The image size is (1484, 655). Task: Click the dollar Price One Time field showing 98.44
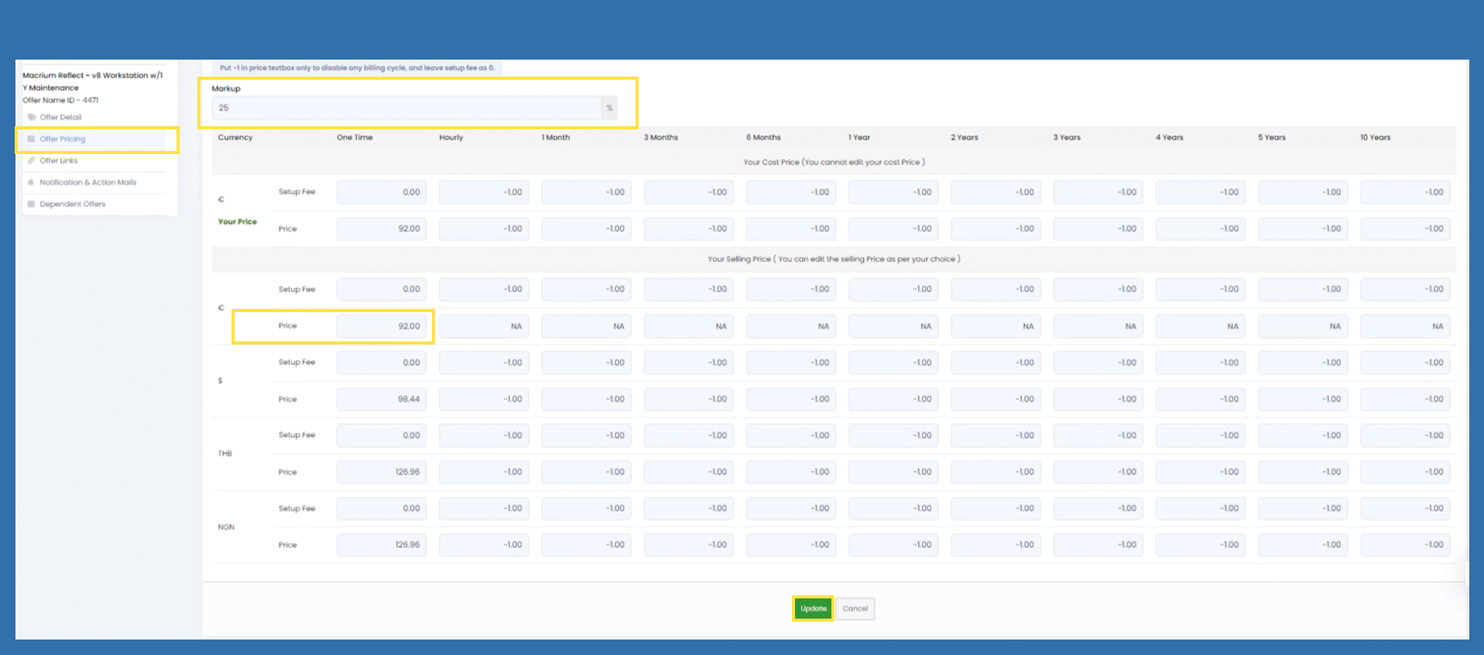[381, 400]
